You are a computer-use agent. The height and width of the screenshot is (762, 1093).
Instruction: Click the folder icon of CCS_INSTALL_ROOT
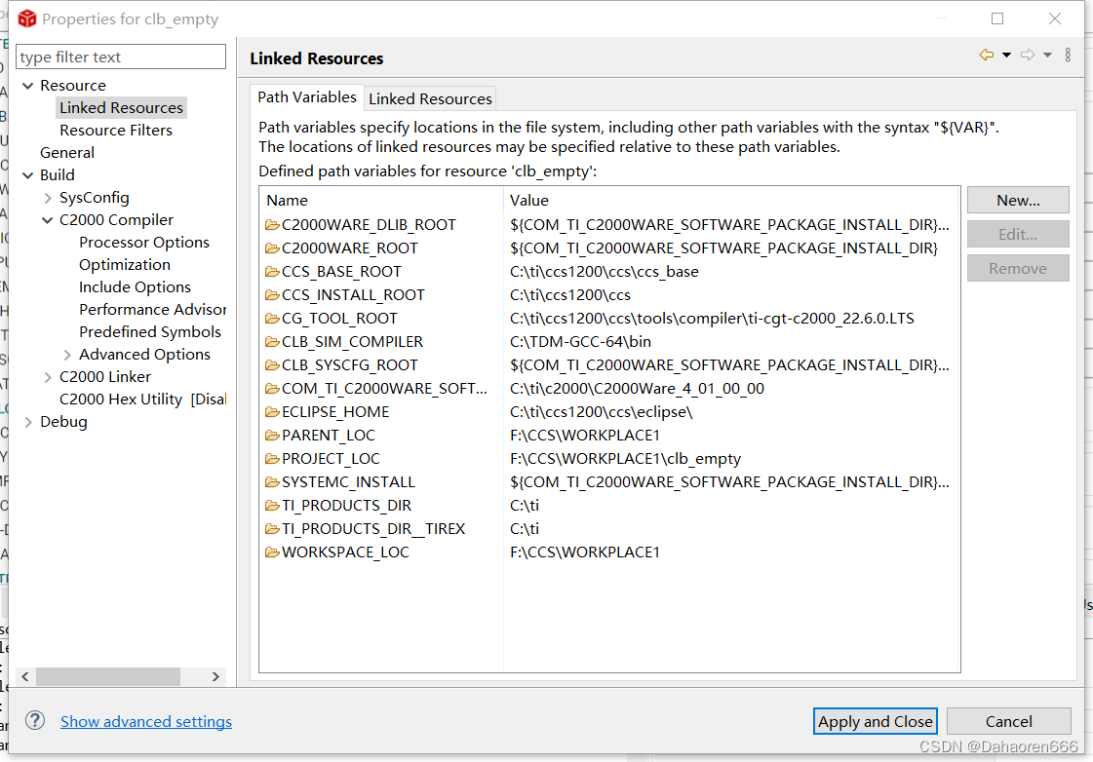[x=272, y=295]
